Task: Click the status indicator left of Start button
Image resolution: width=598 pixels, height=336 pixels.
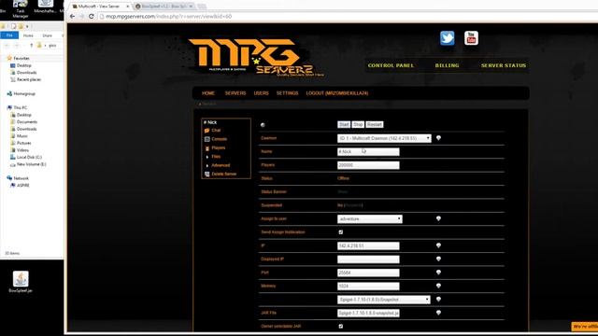Action: 263,124
